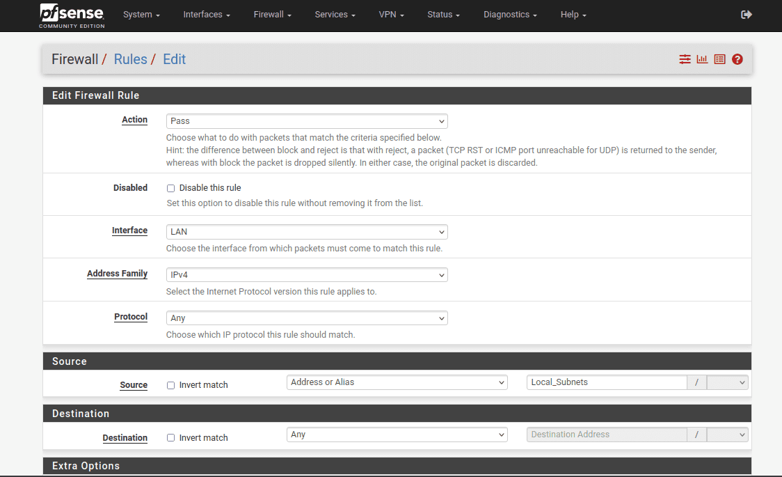Open the Action dropdown showing Pass
This screenshot has width=782, height=477.
click(307, 121)
